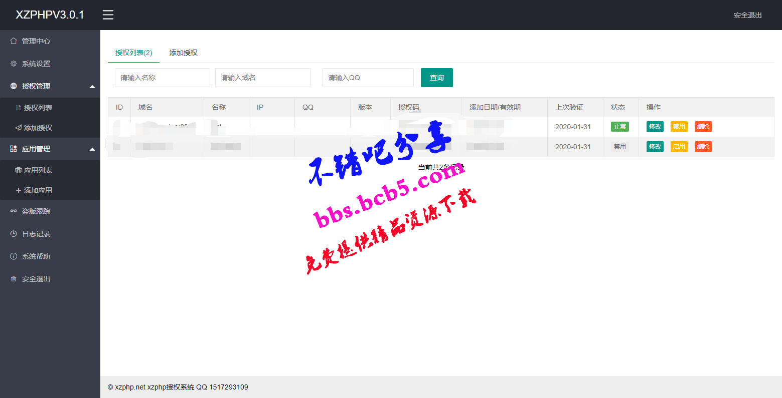
Task: Select the 授权列表(2) tab
Action: [x=134, y=53]
